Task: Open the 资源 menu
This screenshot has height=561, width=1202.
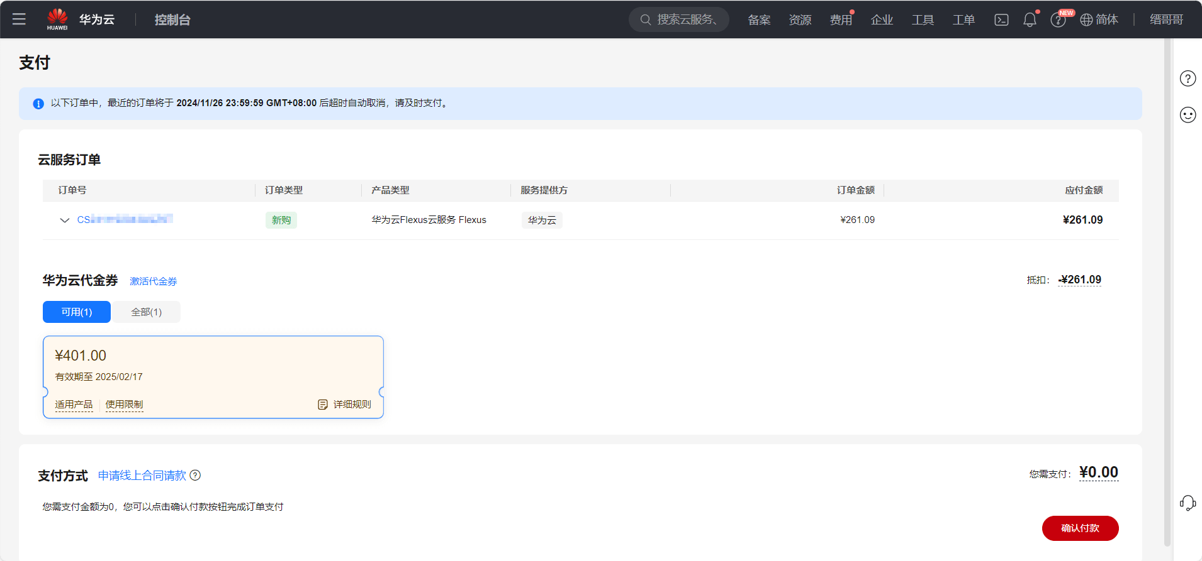Action: tap(800, 20)
